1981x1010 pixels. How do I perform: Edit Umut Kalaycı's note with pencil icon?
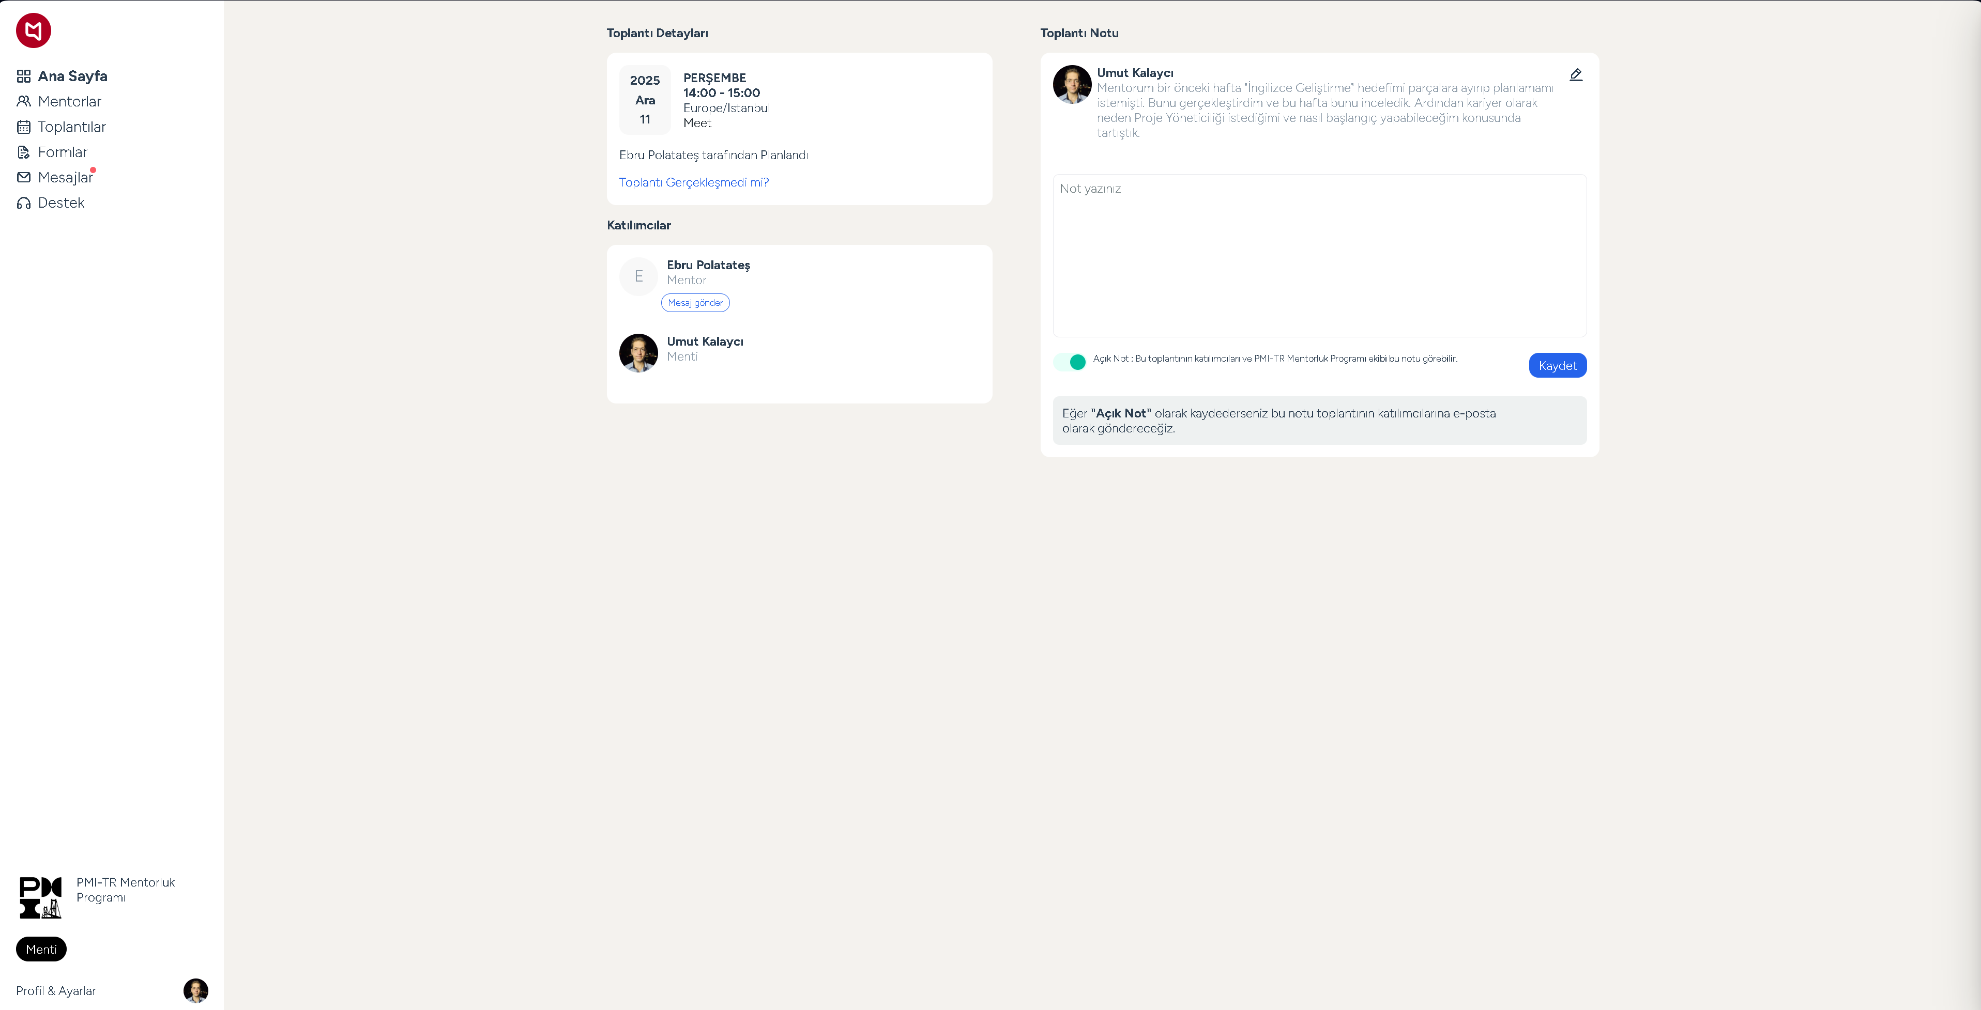pos(1576,74)
